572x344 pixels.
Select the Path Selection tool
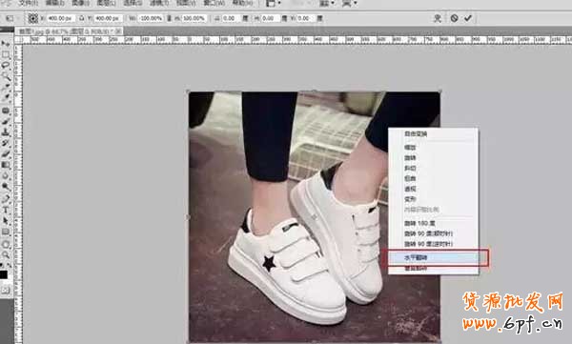(x=6, y=221)
